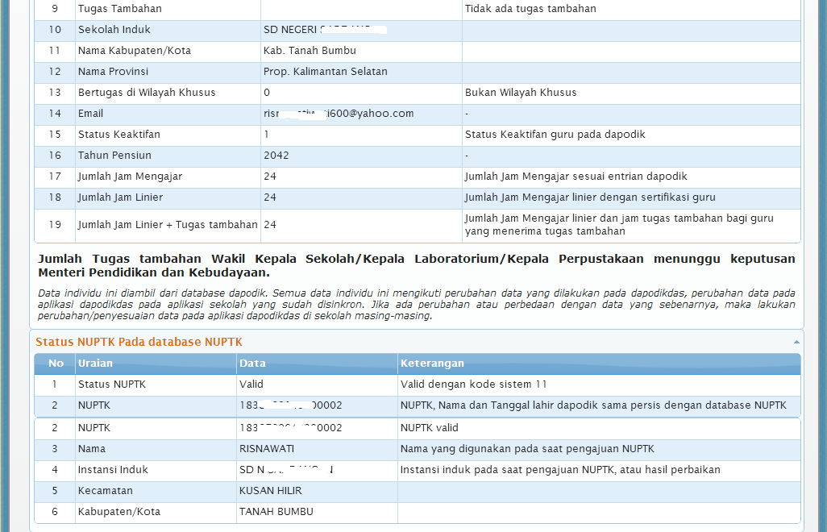Select 'Status Keaktifan guru pada dapodik' text
Screen dimensions: 827x532
555,135
